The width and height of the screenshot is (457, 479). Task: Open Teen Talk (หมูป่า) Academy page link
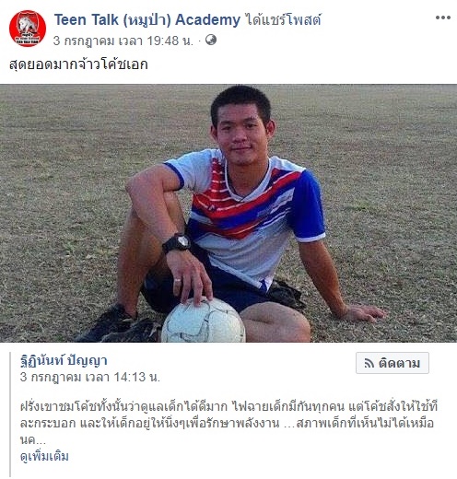tap(147, 20)
